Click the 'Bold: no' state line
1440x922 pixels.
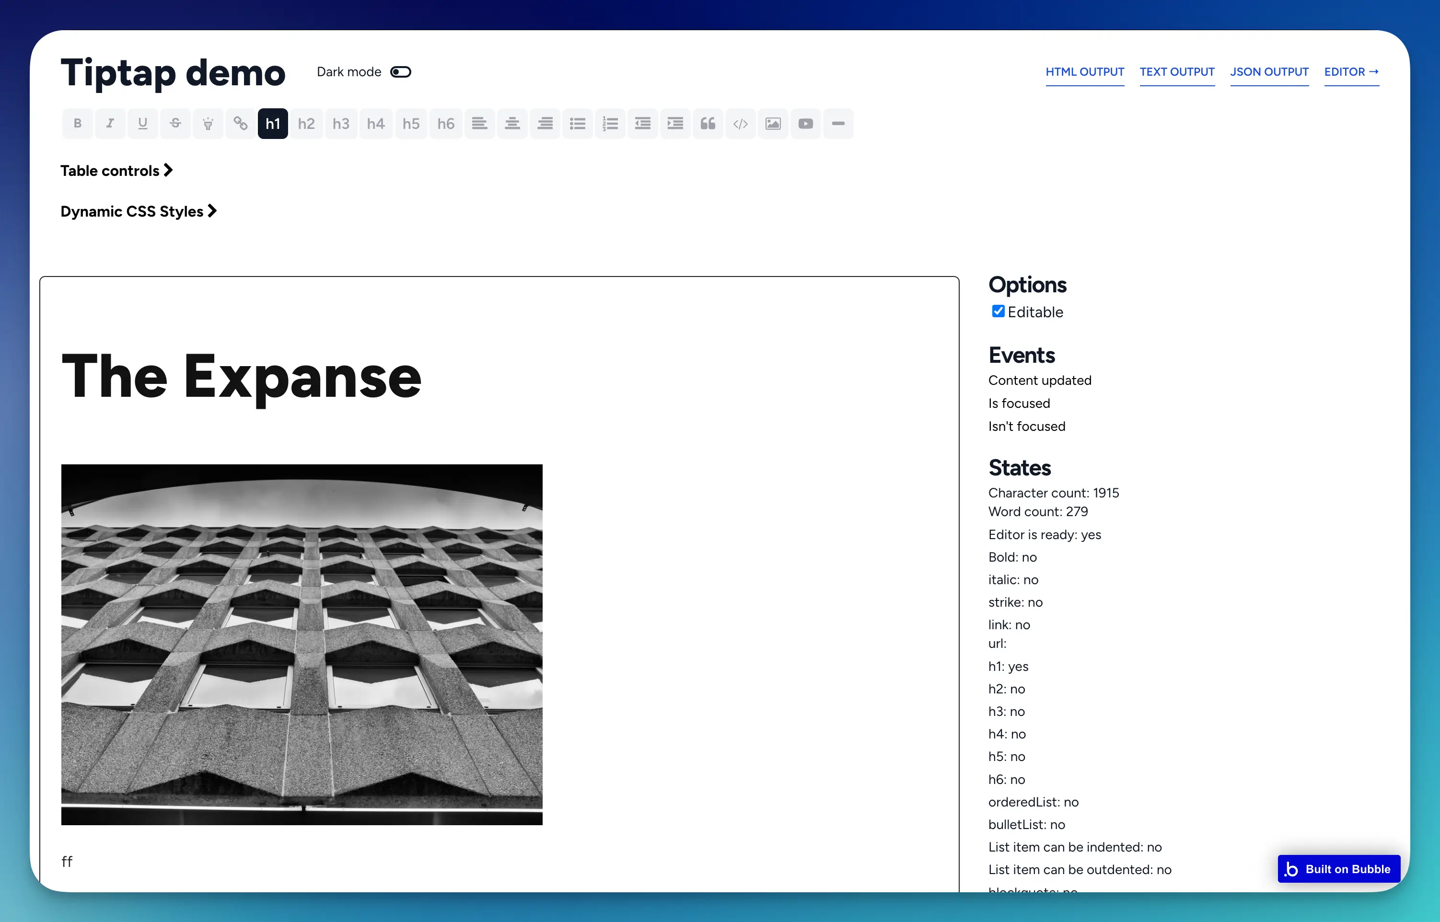(1012, 557)
